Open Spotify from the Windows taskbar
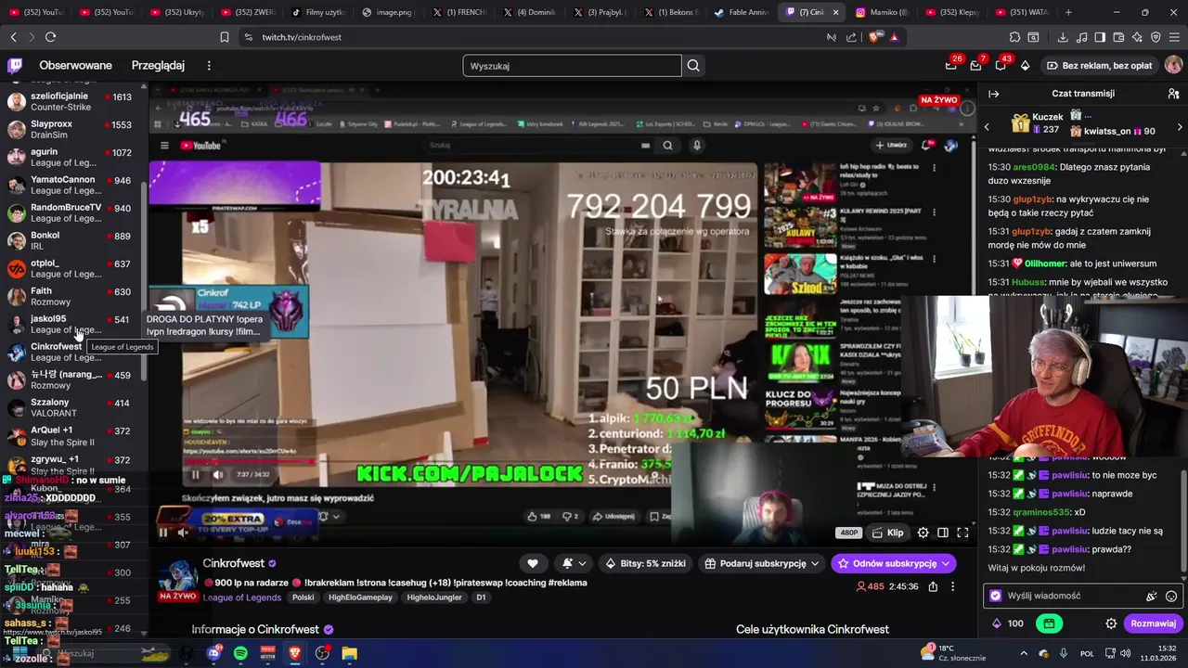This screenshot has height=668, width=1188. 240,653
